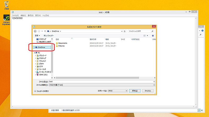The image size is (209, 117).
Task: Click the Back arrow in the save dialog
Action: [x=35, y=31]
